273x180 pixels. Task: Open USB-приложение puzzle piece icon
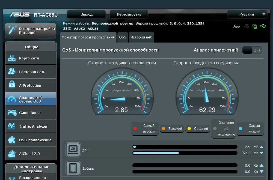(x=11, y=140)
